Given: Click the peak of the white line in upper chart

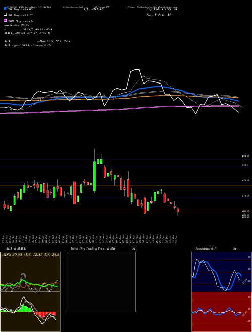Looking at the screenshot, I should pos(136,69).
